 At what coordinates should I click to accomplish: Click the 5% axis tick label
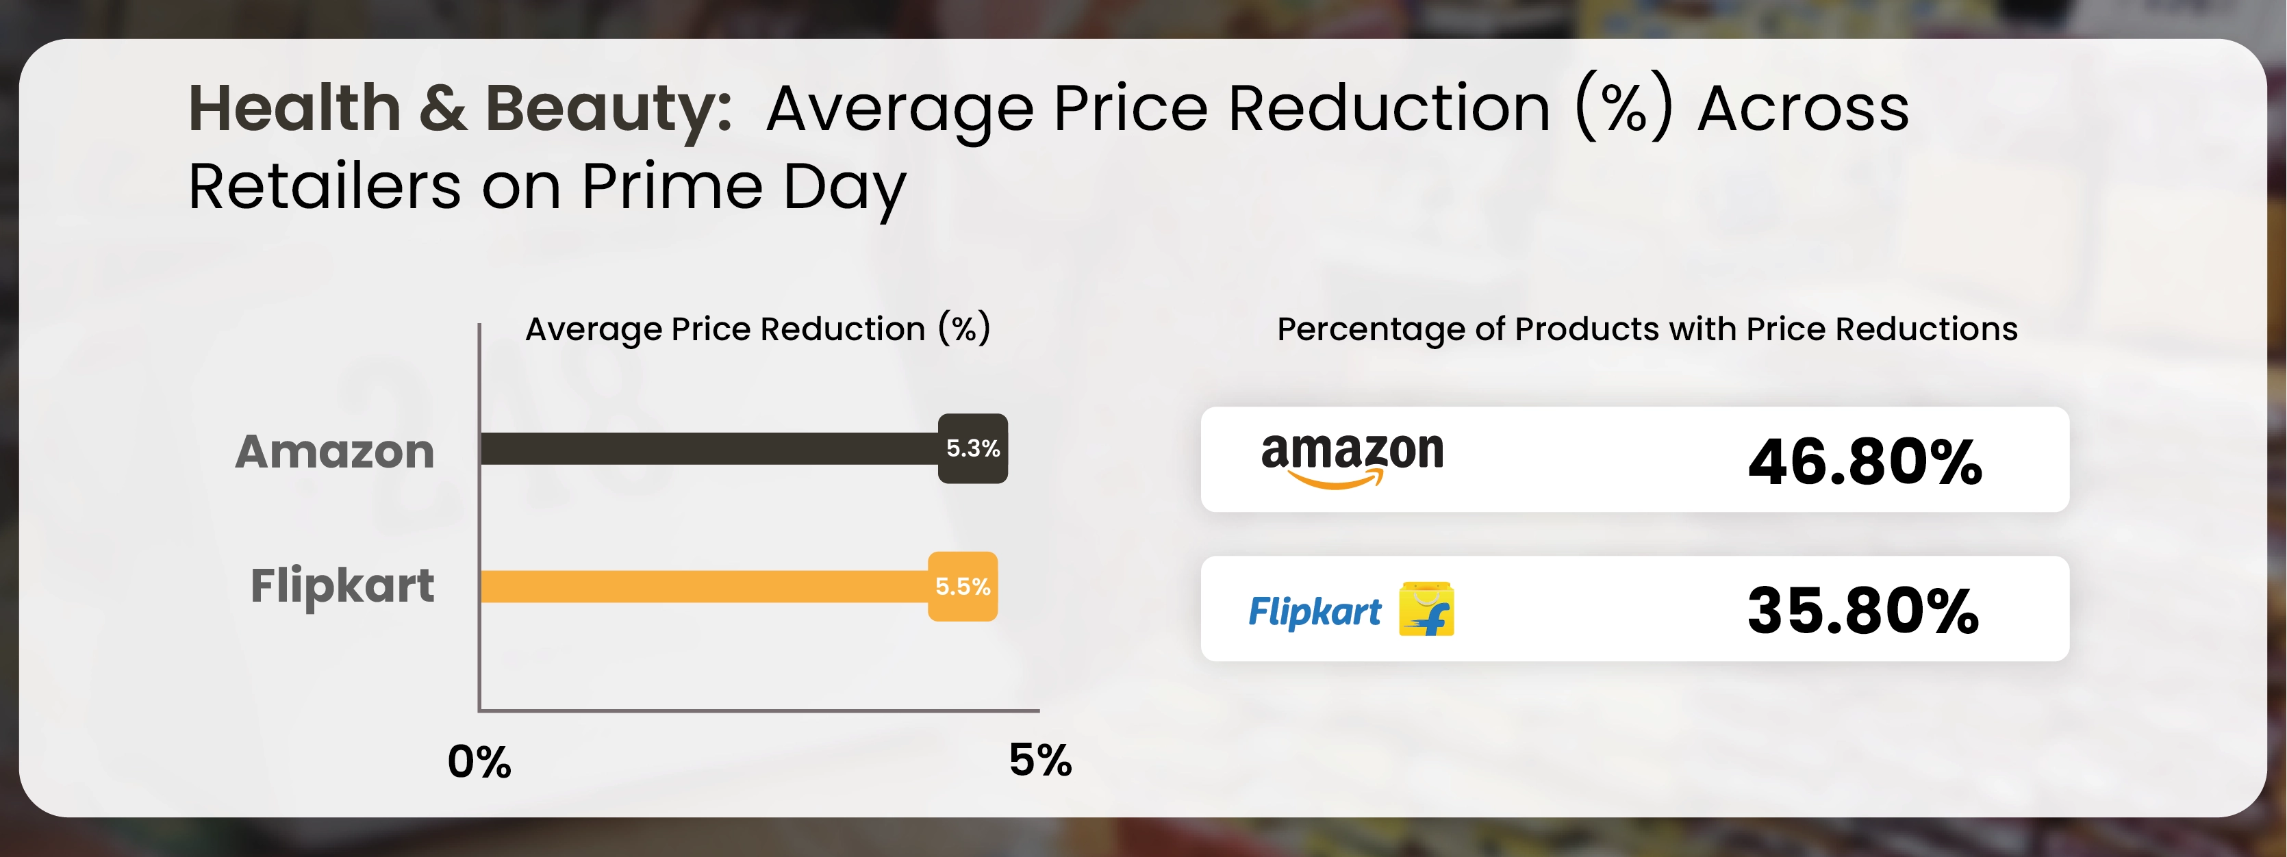pyautogui.click(x=1041, y=760)
